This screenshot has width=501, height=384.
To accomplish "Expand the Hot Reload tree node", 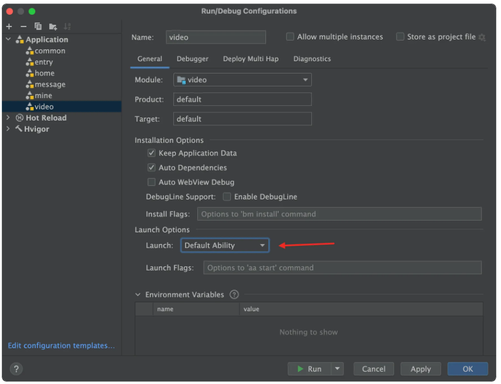I will click(x=8, y=118).
